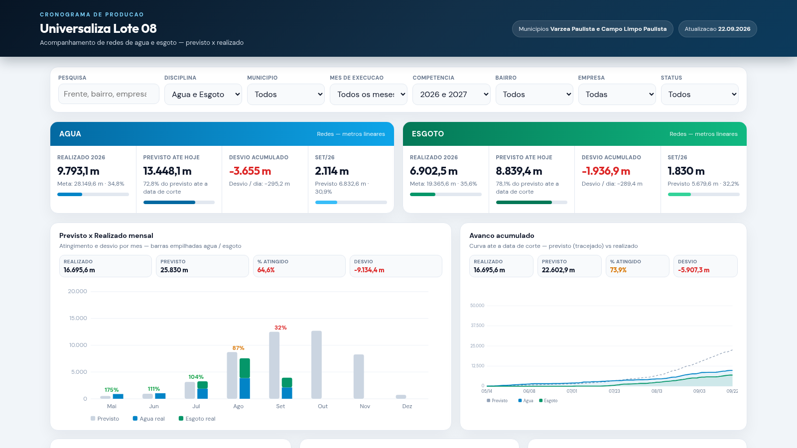797x448 pixels.
Task: Click the 73,9% atingido card in Avanco acumulado
Action: click(638, 266)
